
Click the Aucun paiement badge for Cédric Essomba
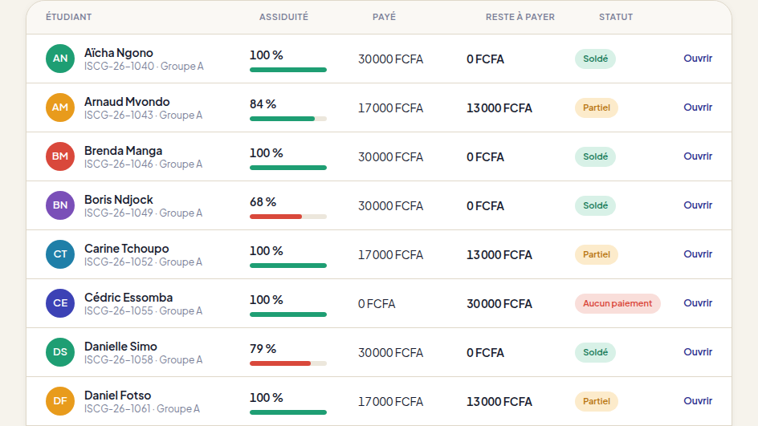pos(617,303)
